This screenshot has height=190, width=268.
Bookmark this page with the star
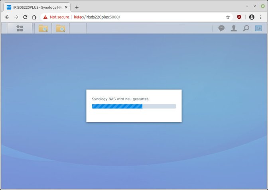point(228,17)
